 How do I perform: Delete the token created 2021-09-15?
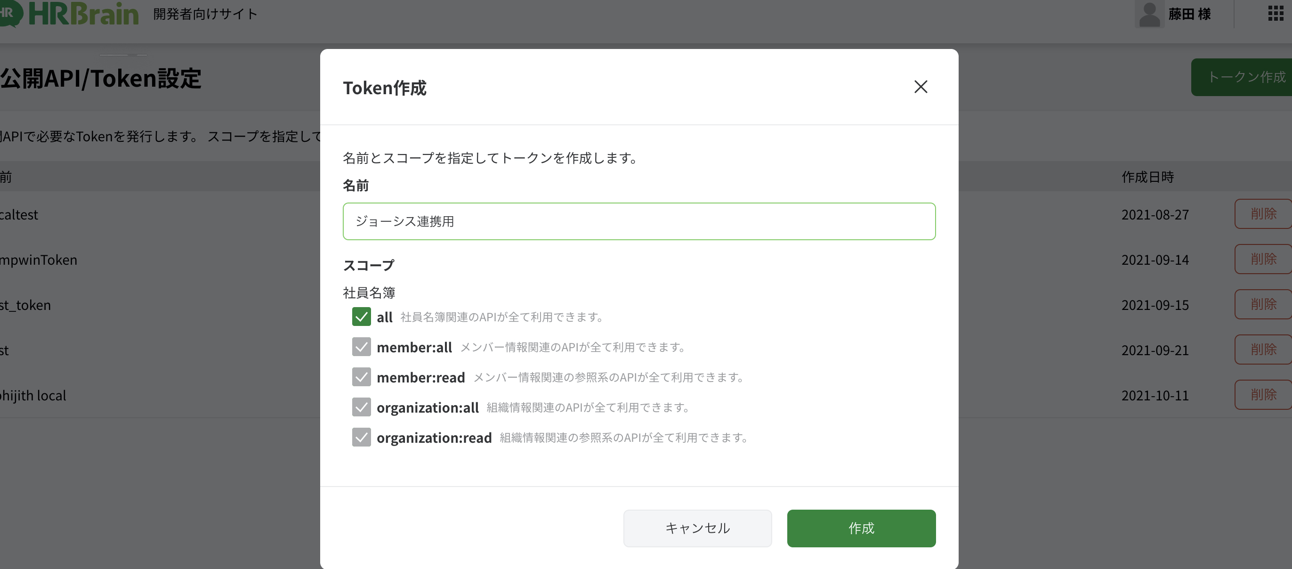1262,304
